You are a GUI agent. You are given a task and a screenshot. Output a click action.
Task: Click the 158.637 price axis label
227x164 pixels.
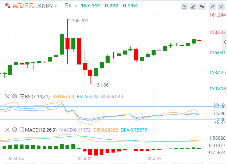pyautogui.click(x=217, y=32)
